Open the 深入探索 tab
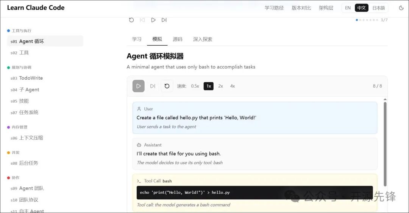The height and width of the screenshot is (213, 409). (203, 39)
